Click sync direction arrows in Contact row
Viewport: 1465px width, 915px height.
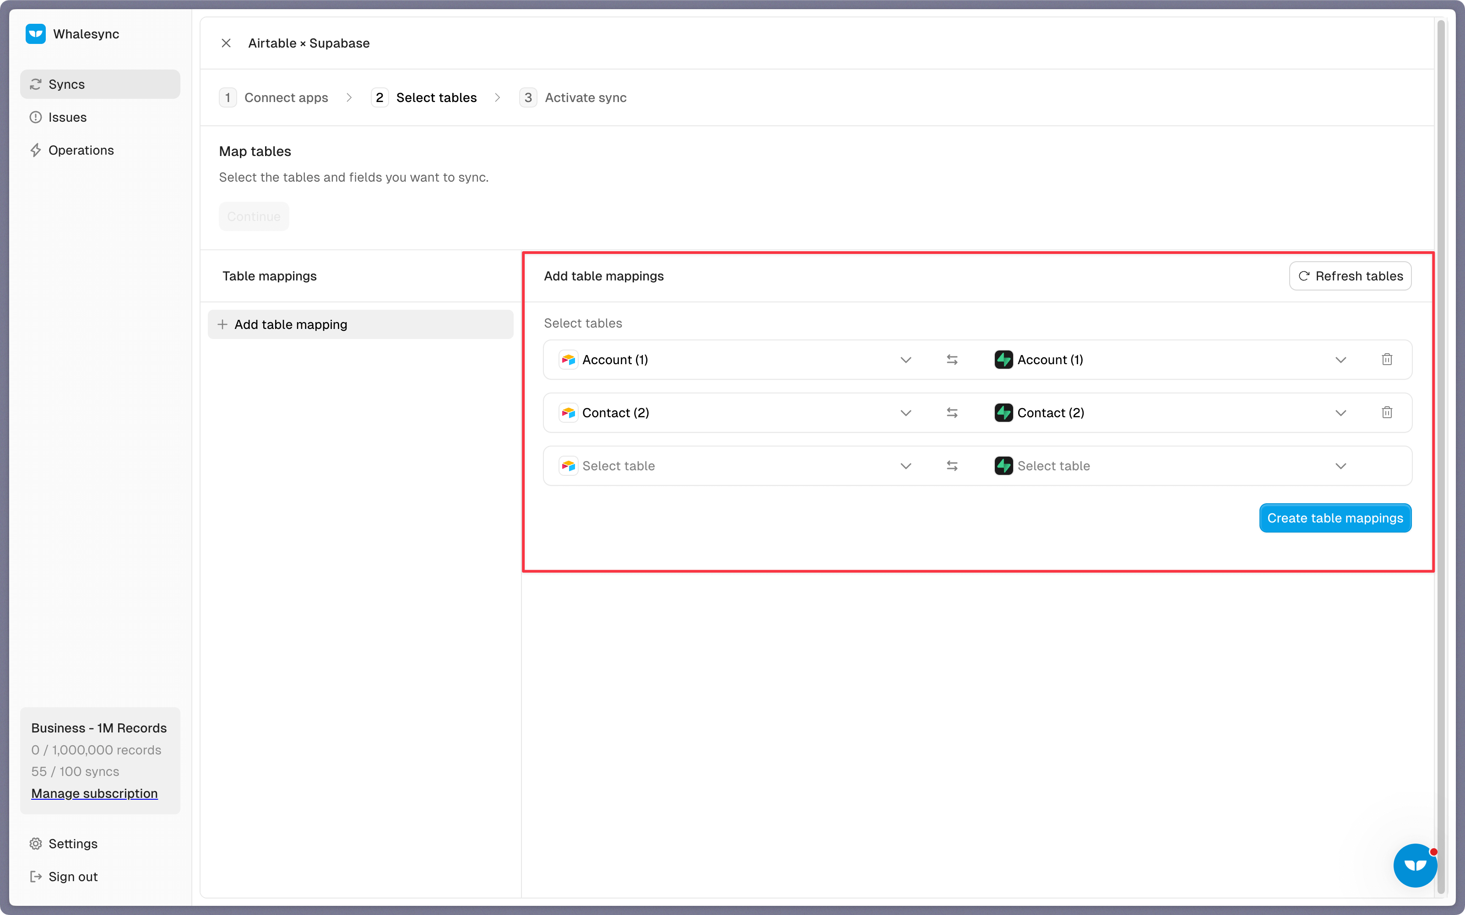pos(952,413)
